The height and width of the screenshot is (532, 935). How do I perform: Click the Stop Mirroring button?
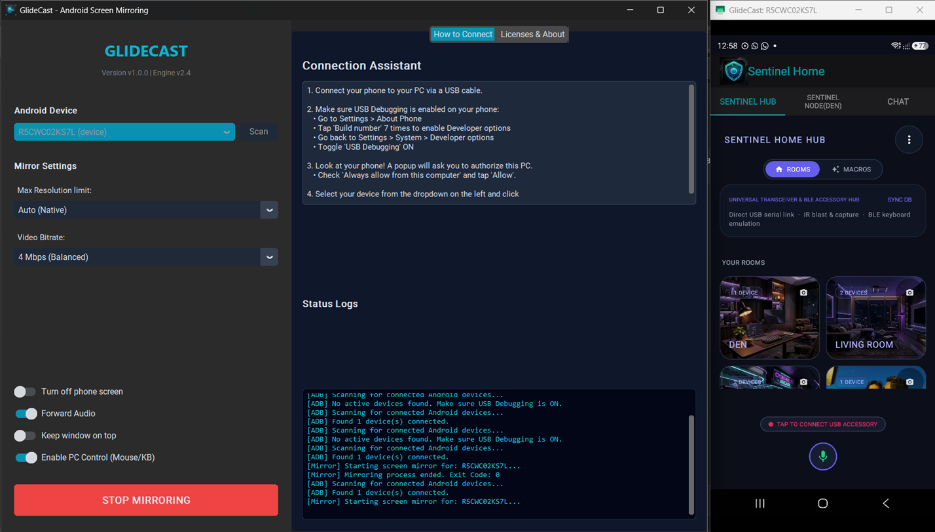(146, 500)
